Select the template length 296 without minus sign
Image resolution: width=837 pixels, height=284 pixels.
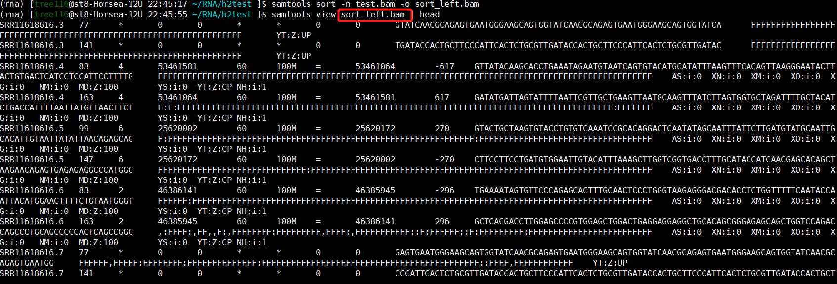coord(442,221)
